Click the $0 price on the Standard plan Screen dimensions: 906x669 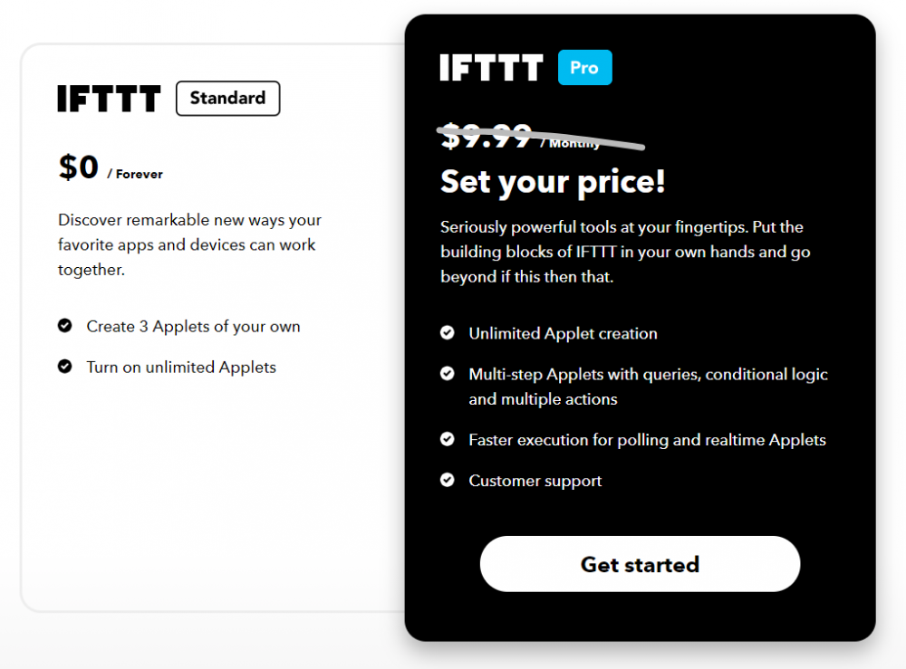[x=76, y=167]
